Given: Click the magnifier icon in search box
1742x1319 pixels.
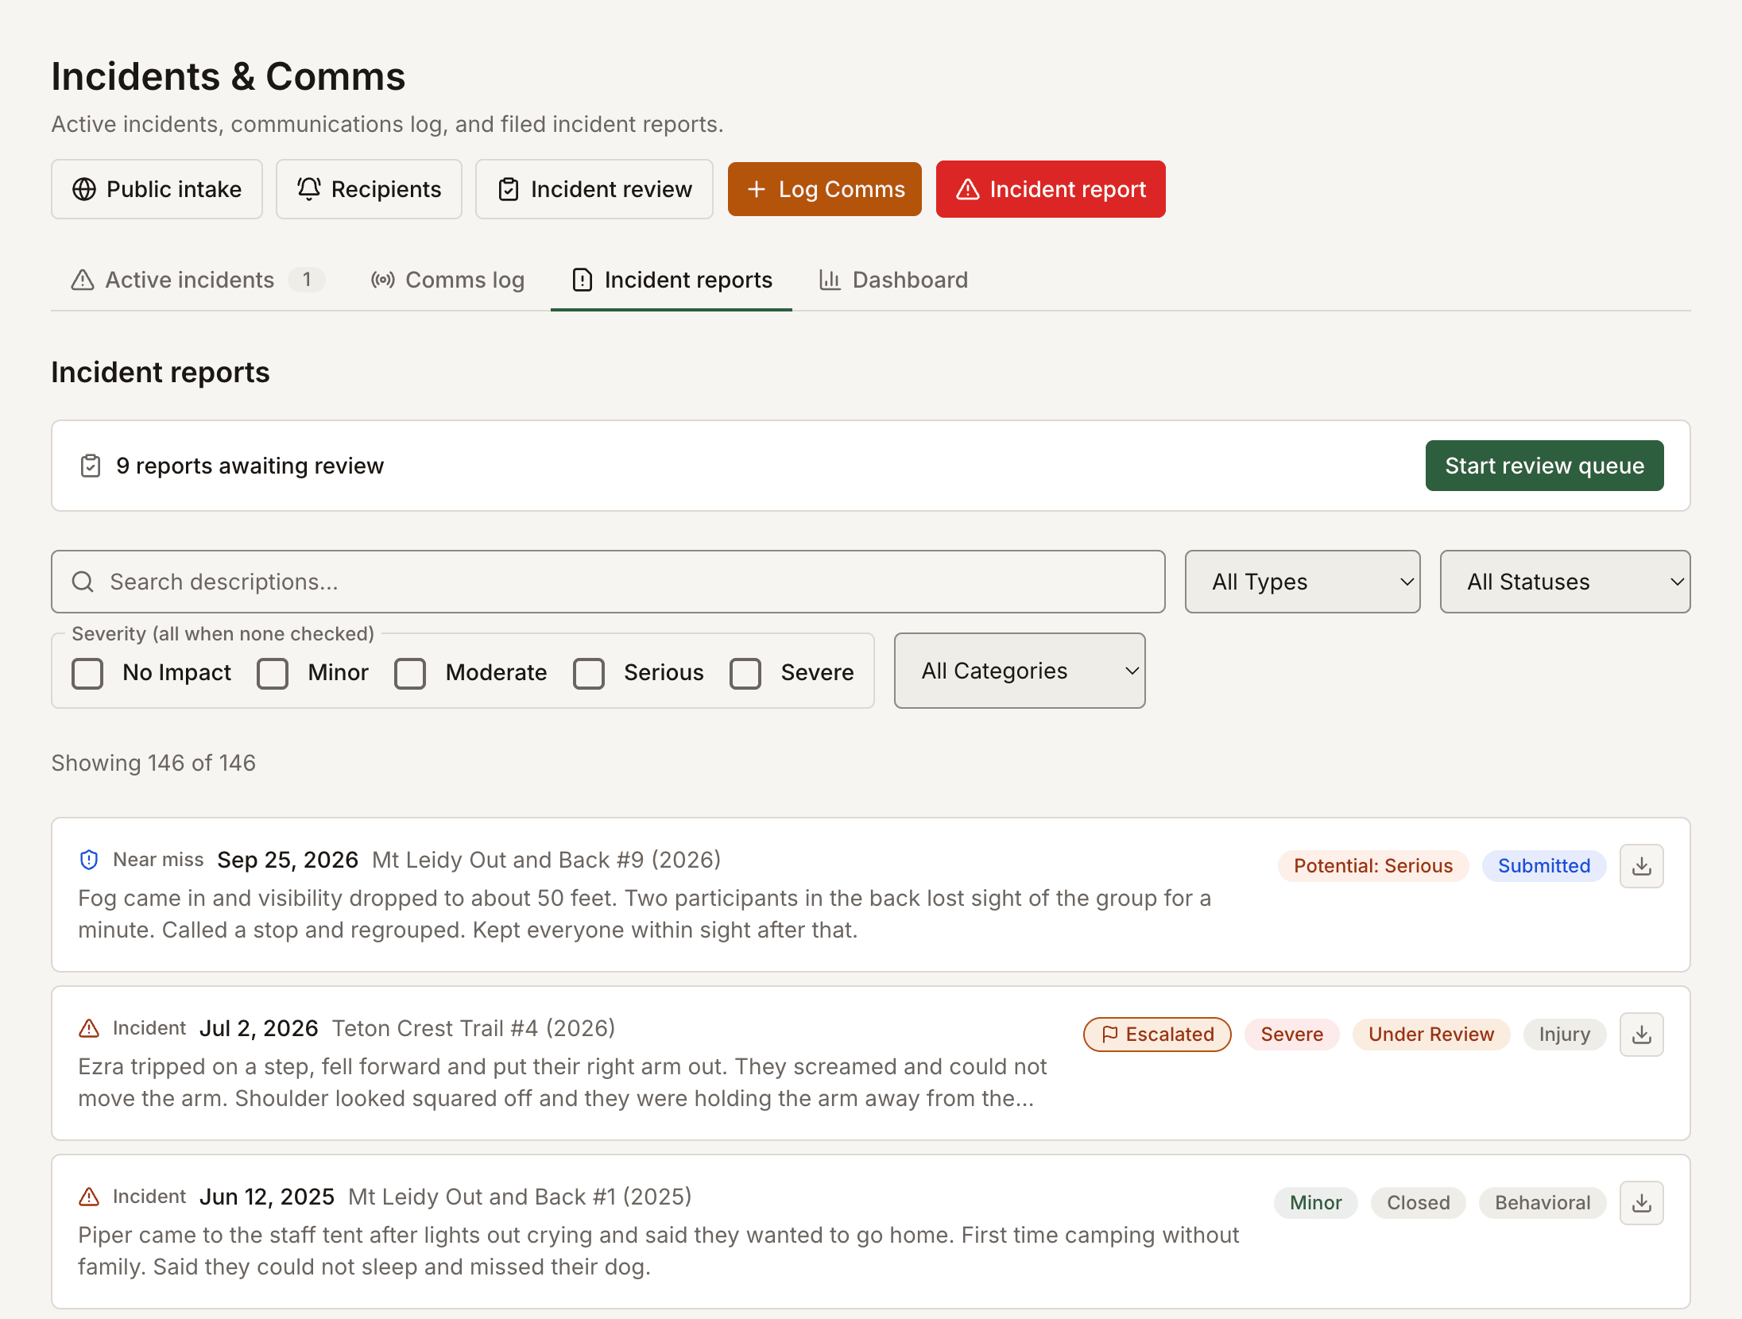Looking at the screenshot, I should pyautogui.click(x=83, y=582).
